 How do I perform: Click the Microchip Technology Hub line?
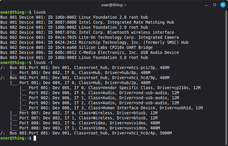tap(94, 43)
